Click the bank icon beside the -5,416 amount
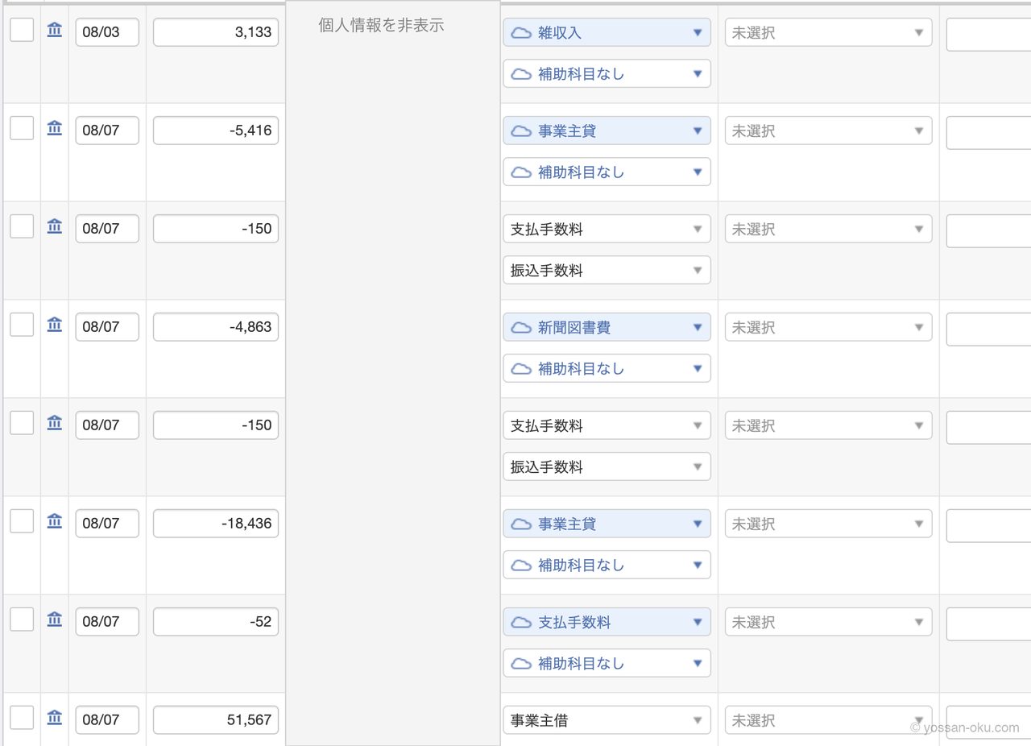The width and height of the screenshot is (1031, 746). pyautogui.click(x=55, y=128)
